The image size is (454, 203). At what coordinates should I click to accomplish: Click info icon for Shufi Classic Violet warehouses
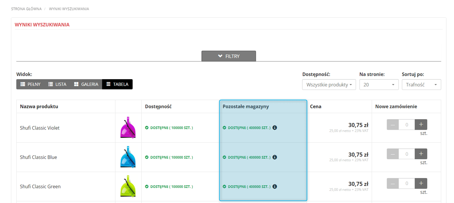(x=275, y=128)
